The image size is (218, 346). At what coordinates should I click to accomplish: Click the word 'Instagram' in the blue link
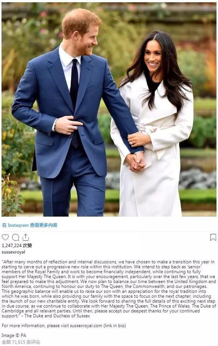click(x=18, y=225)
